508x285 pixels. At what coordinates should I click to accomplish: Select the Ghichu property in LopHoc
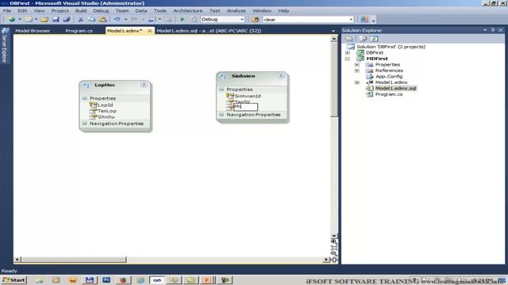[106, 116]
